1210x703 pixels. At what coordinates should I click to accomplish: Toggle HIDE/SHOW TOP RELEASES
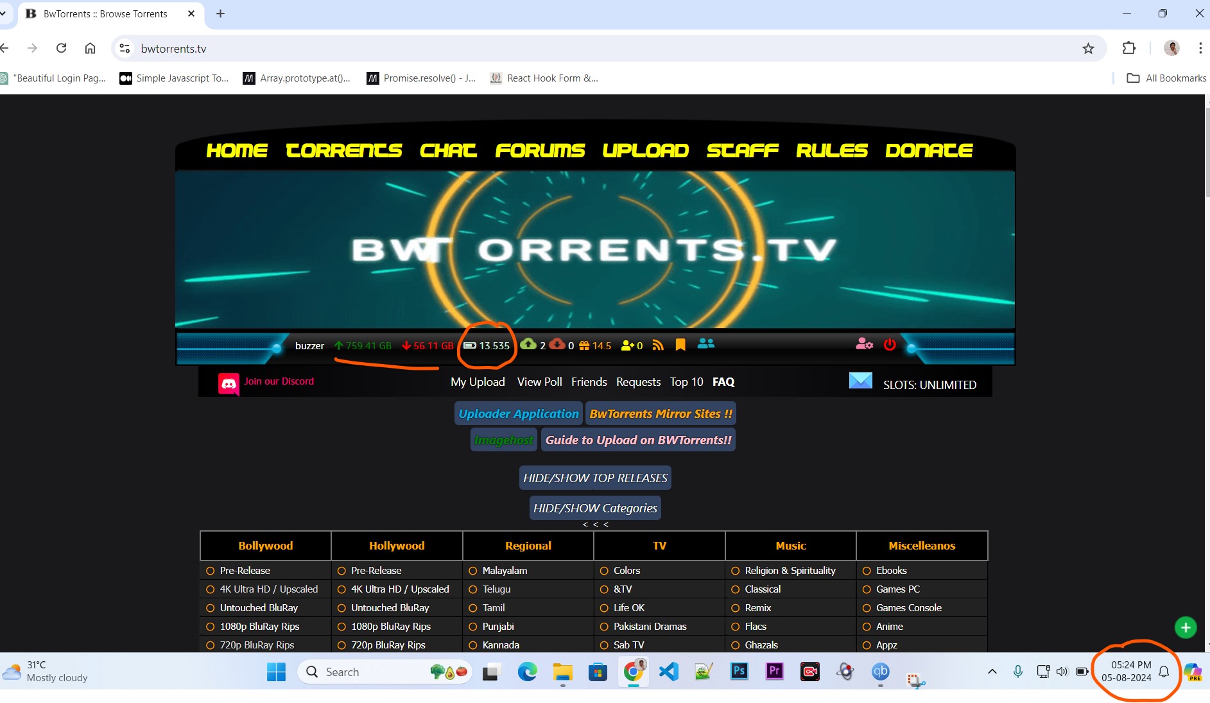[x=595, y=478]
